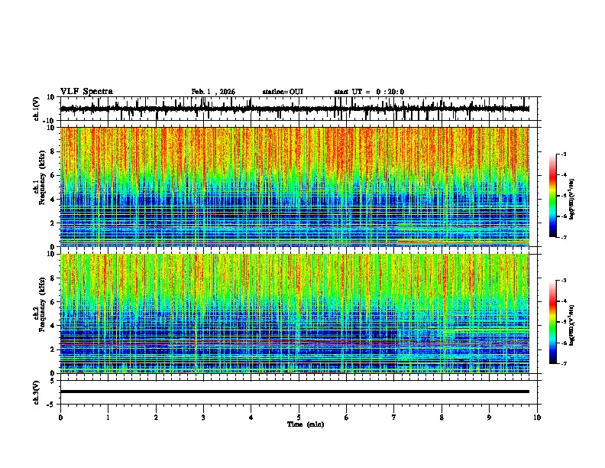Select the log(PSD) label beside ch.1 colorbar

click(571, 200)
